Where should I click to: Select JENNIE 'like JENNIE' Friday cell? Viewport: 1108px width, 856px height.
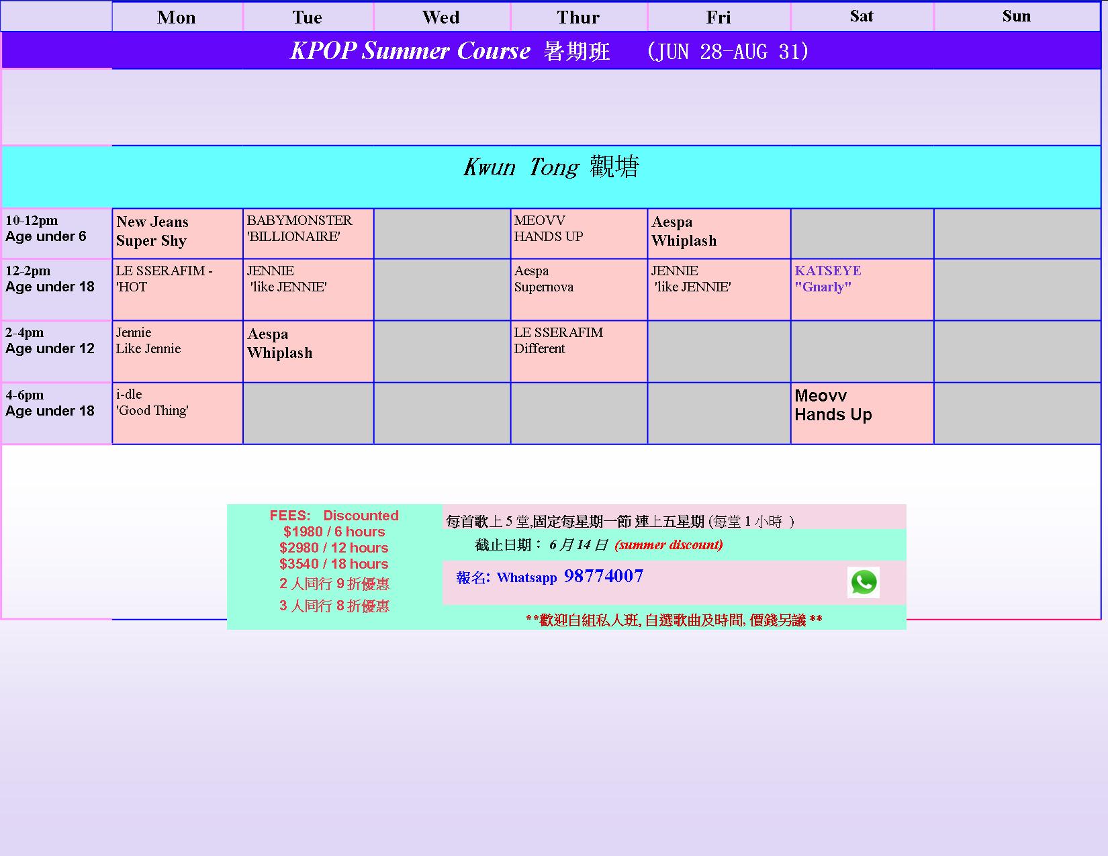click(719, 289)
